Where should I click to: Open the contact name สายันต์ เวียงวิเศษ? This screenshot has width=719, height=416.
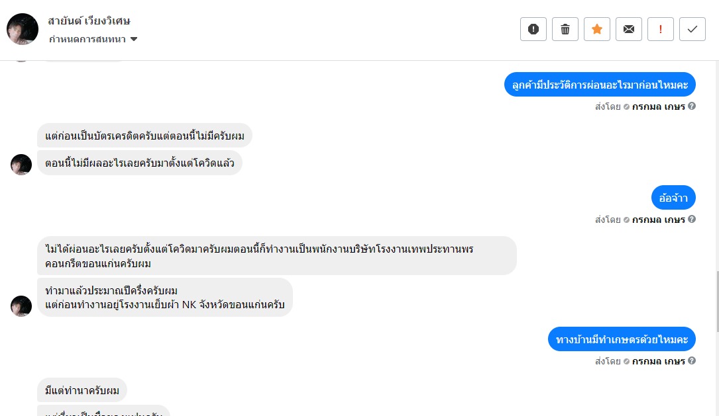89,21
